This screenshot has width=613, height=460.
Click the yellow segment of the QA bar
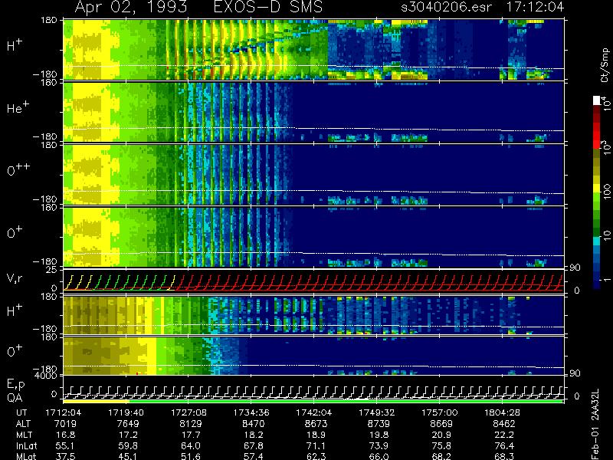point(96,401)
